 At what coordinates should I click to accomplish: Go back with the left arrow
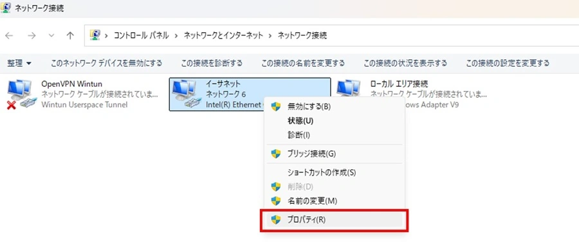tap(9, 35)
